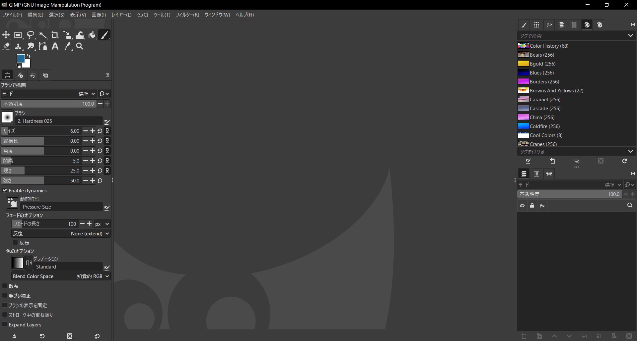The width and height of the screenshot is (637, 341).
Task: Click the foreground blue color swatch
Action: point(21,59)
